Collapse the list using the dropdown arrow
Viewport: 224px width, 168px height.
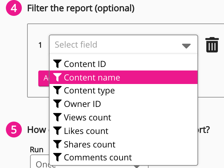click(x=186, y=46)
